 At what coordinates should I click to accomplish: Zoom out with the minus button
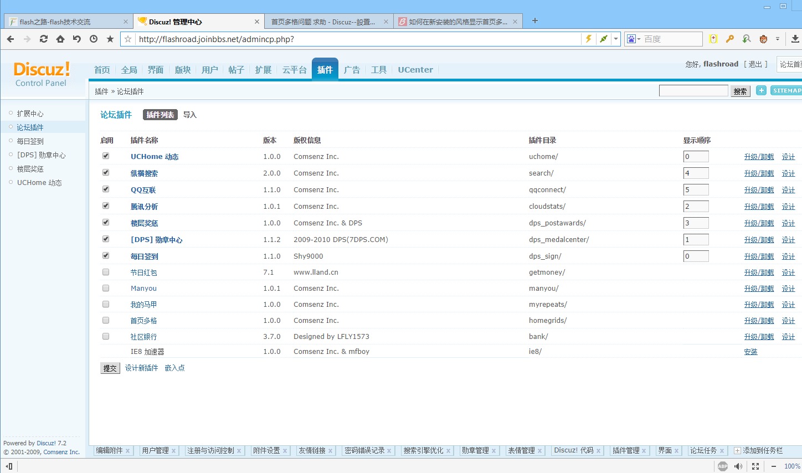(x=774, y=466)
